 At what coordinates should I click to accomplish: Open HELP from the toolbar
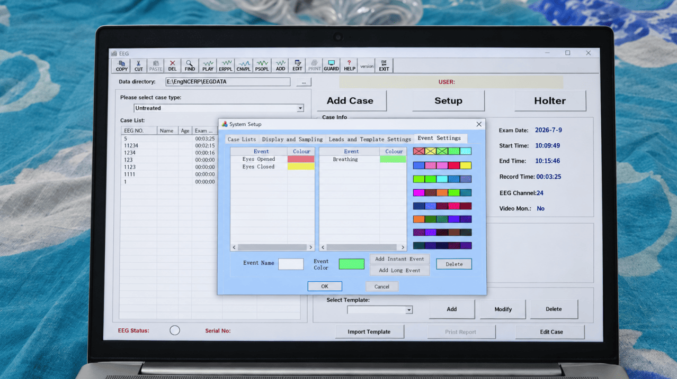pyautogui.click(x=349, y=66)
